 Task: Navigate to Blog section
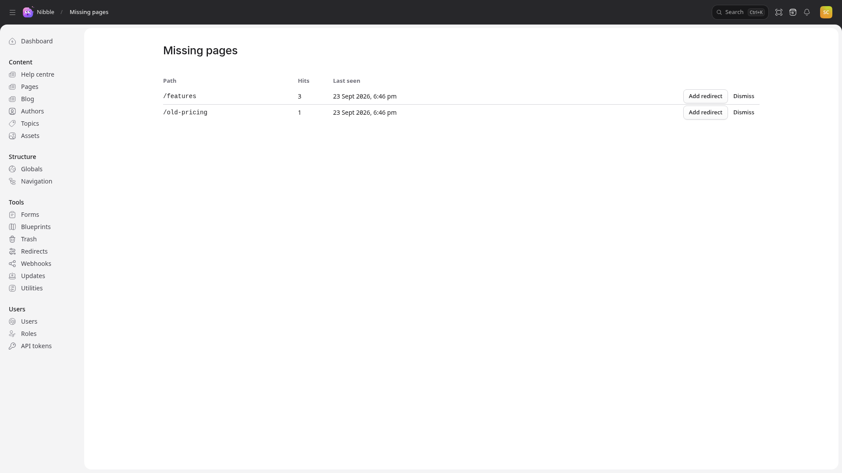point(28,99)
